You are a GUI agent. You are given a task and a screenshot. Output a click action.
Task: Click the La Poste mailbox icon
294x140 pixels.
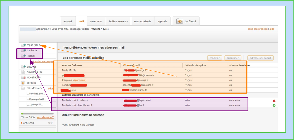[x=23, y=51]
